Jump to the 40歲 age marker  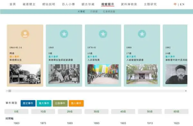click(123, 111)
